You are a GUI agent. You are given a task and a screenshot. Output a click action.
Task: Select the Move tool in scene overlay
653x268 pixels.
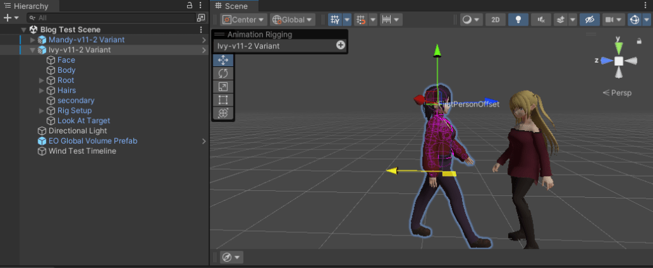click(223, 60)
